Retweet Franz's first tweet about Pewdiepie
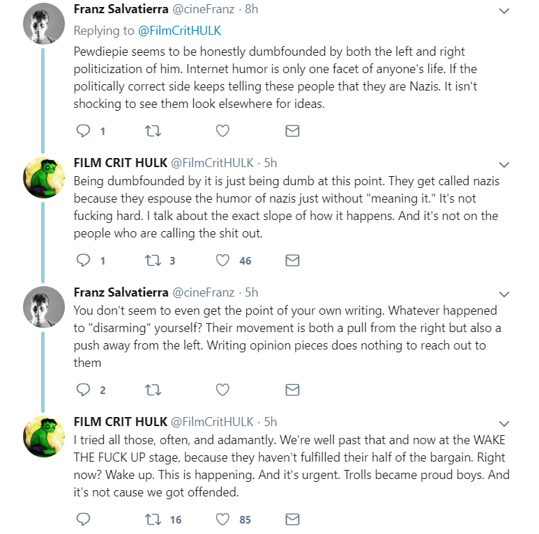Viewport: 539px width, 534px height. click(x=153, y=131)
